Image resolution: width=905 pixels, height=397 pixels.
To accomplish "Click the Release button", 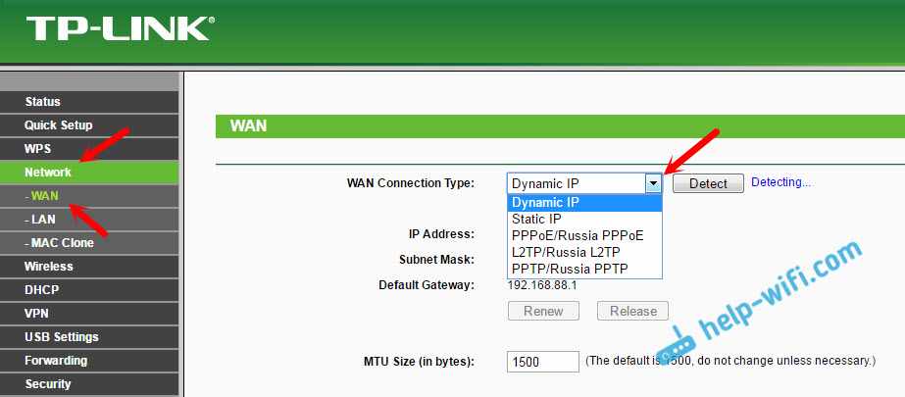I will coord(632,311).
